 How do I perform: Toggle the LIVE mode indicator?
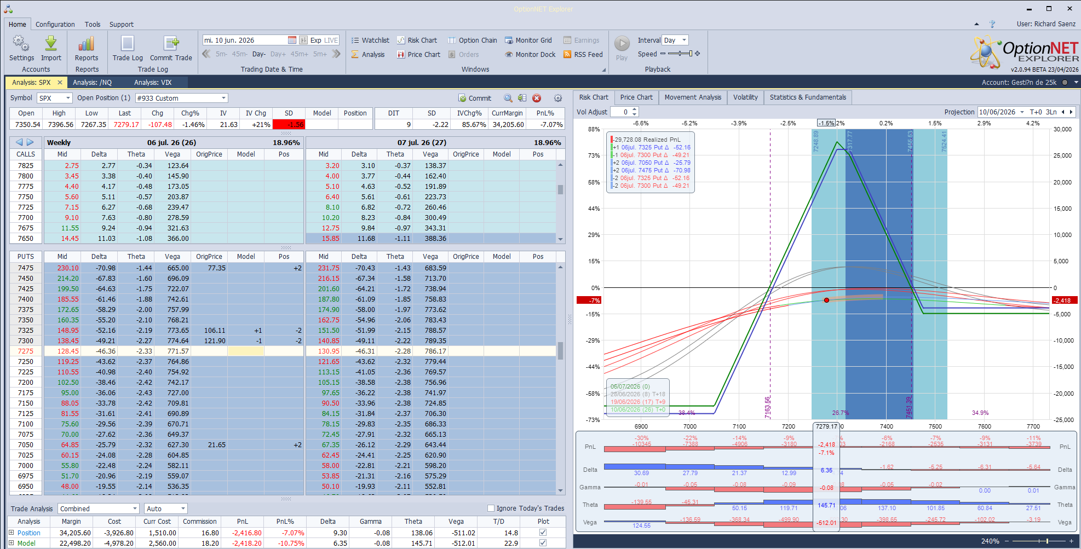pos(331,40)
